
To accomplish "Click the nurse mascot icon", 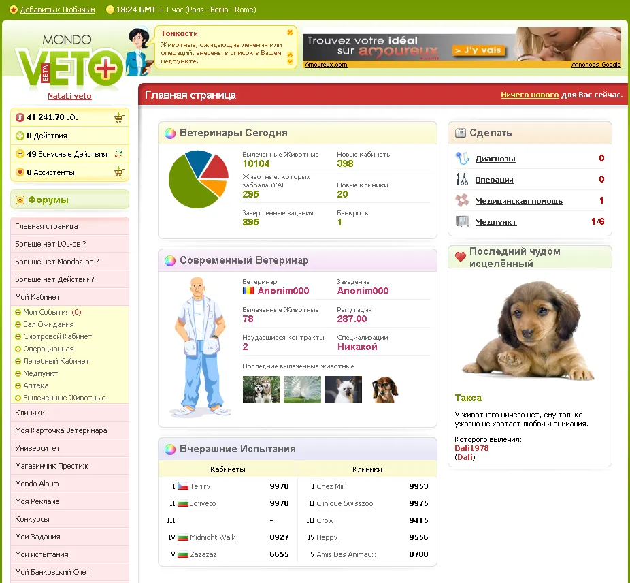I will point(140,50).
